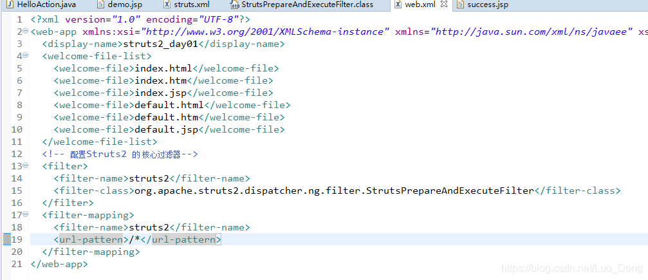Viewport: 648px width, 280px height.
Task: Click the java.sun.com javaee namespace URL
Action: [x=532, y=32]
